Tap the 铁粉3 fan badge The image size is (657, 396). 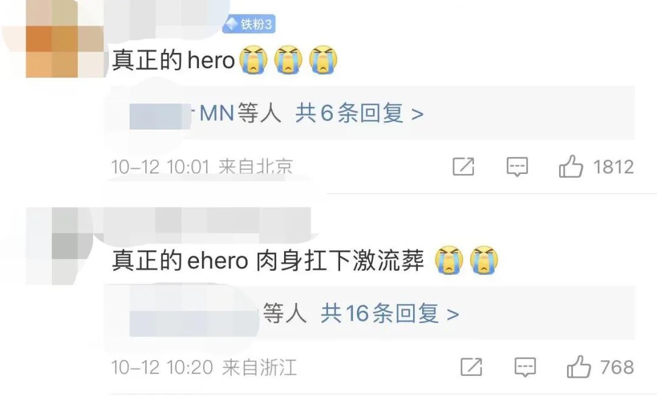[249, 24]
